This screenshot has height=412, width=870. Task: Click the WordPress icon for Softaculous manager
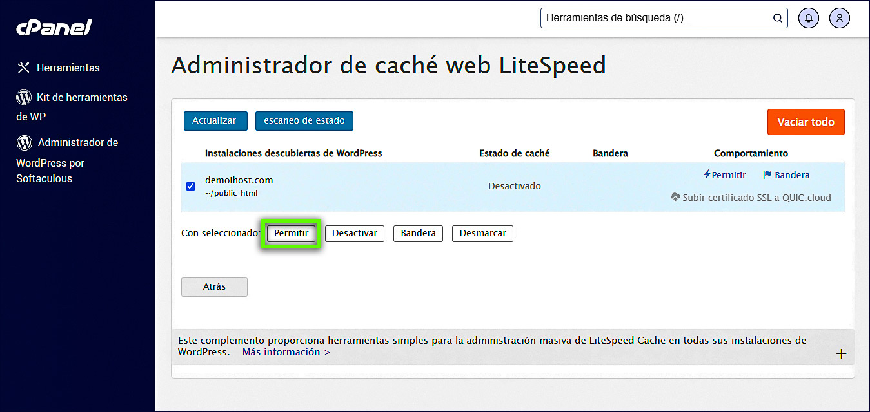tap(23, 142)
